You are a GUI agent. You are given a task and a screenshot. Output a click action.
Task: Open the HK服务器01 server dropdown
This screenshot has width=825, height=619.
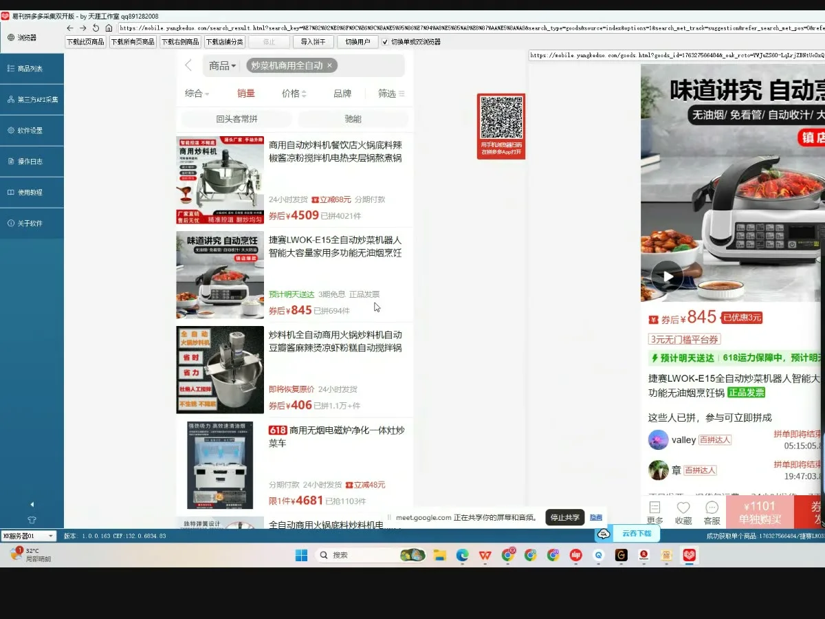pos(28,536)
